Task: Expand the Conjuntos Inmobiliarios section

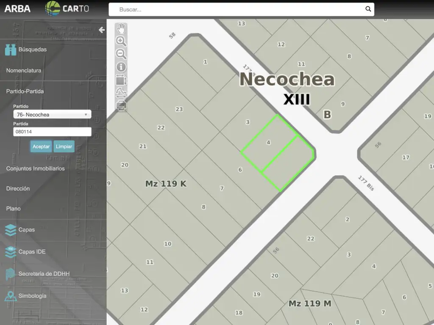Action: 36,168
